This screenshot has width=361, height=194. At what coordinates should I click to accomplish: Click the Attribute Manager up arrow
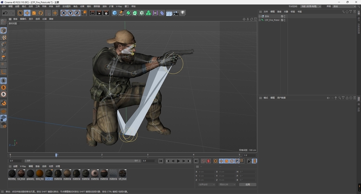pyautogui.click(x=335, y=98)
